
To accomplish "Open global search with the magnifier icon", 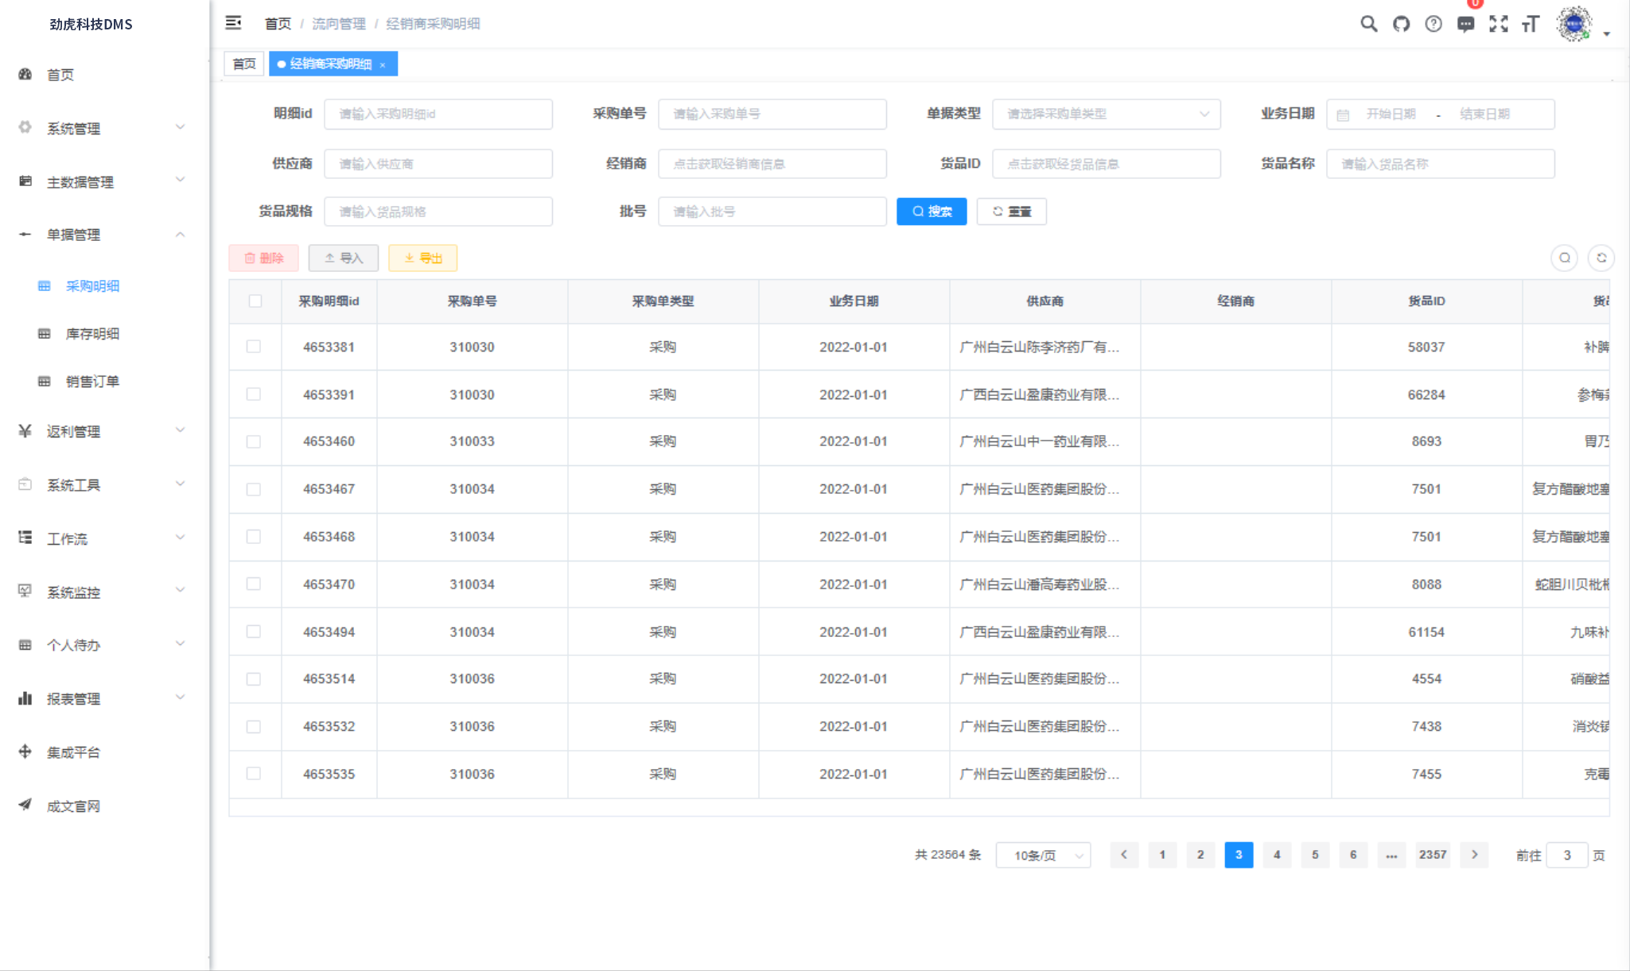I will [1369, 24].
